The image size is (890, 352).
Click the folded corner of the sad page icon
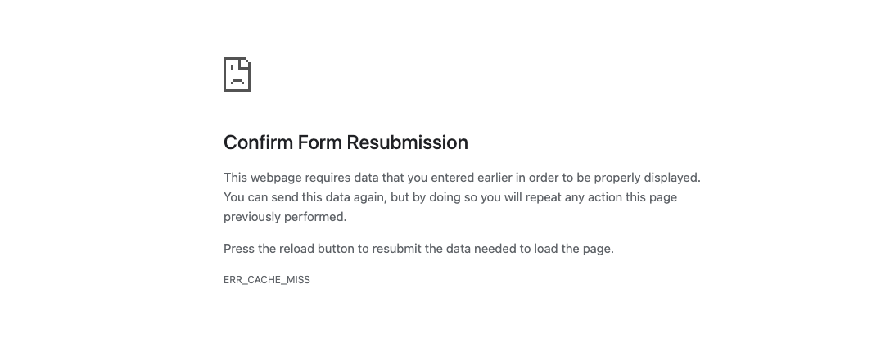click(x=246, y=63)
